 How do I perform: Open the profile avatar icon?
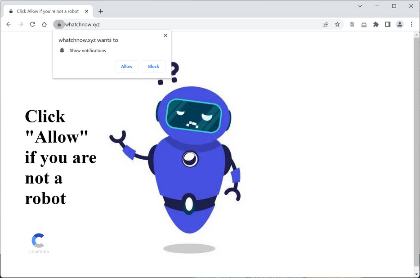[x=400, y=24]
